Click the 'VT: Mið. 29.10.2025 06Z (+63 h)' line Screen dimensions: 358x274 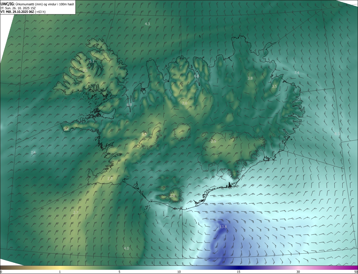[23, 12]
